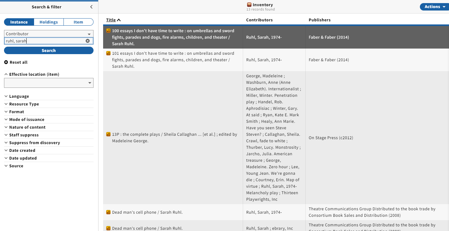Click the blue Search button
This screenshot has height=231, width=449.
(x=49, y=50)
